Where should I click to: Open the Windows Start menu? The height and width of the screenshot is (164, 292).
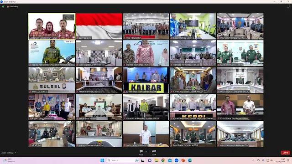[x=102, y=160]
